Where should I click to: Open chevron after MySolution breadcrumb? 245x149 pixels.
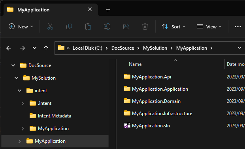tap(171, 48)
